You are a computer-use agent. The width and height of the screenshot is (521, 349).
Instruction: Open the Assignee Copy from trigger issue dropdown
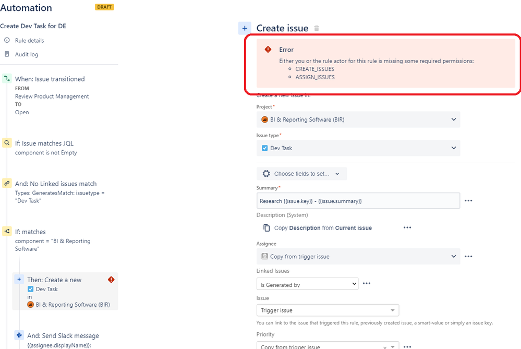click(x=358, y=257)
